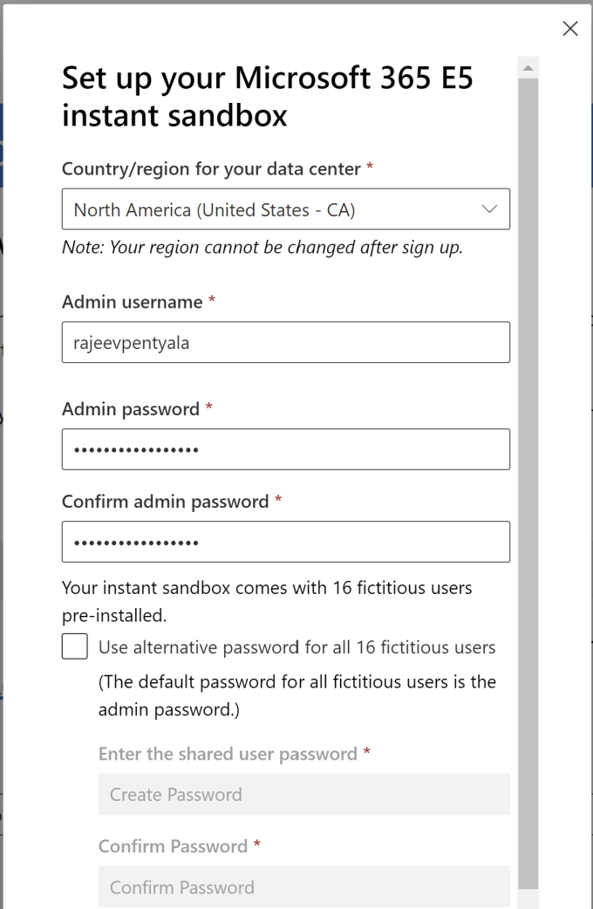
Task: Enable the alternative password checkbox
Action: point(75,646)
